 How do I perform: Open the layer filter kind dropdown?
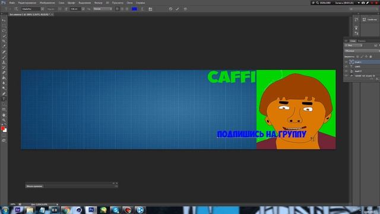click(x=353, y=45)
